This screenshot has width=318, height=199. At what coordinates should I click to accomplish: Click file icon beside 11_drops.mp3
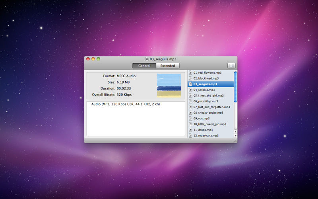[x=190, y=130]
